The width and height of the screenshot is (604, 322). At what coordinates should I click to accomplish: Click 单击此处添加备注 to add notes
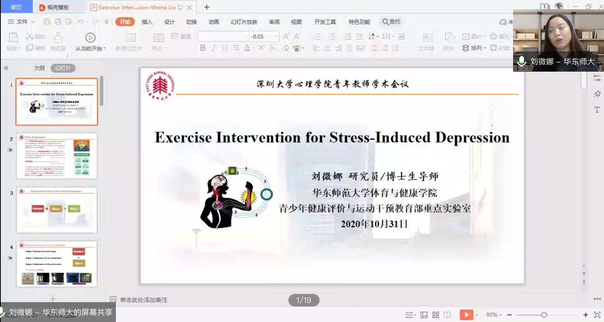[144, 300]
